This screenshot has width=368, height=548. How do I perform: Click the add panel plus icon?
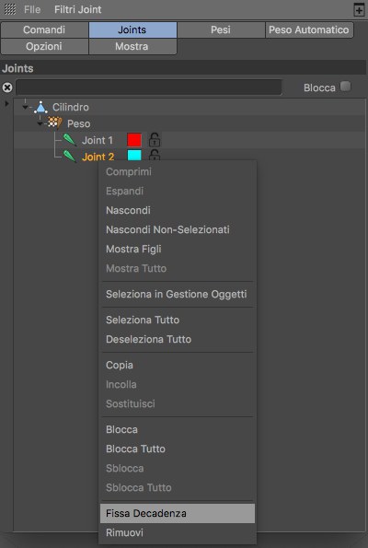pyautogui.click(x=359, y=9)
